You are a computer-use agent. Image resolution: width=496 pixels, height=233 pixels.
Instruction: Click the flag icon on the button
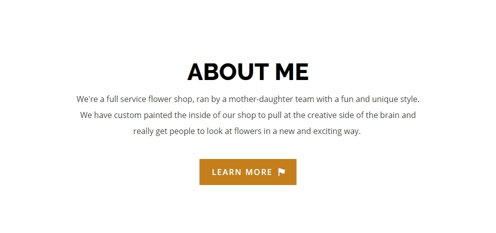[x=281, y=172]
